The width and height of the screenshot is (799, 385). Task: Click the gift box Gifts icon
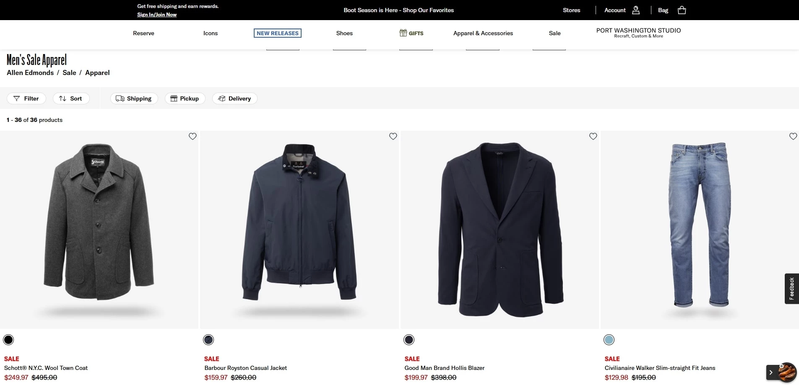[x=403, y=33]
